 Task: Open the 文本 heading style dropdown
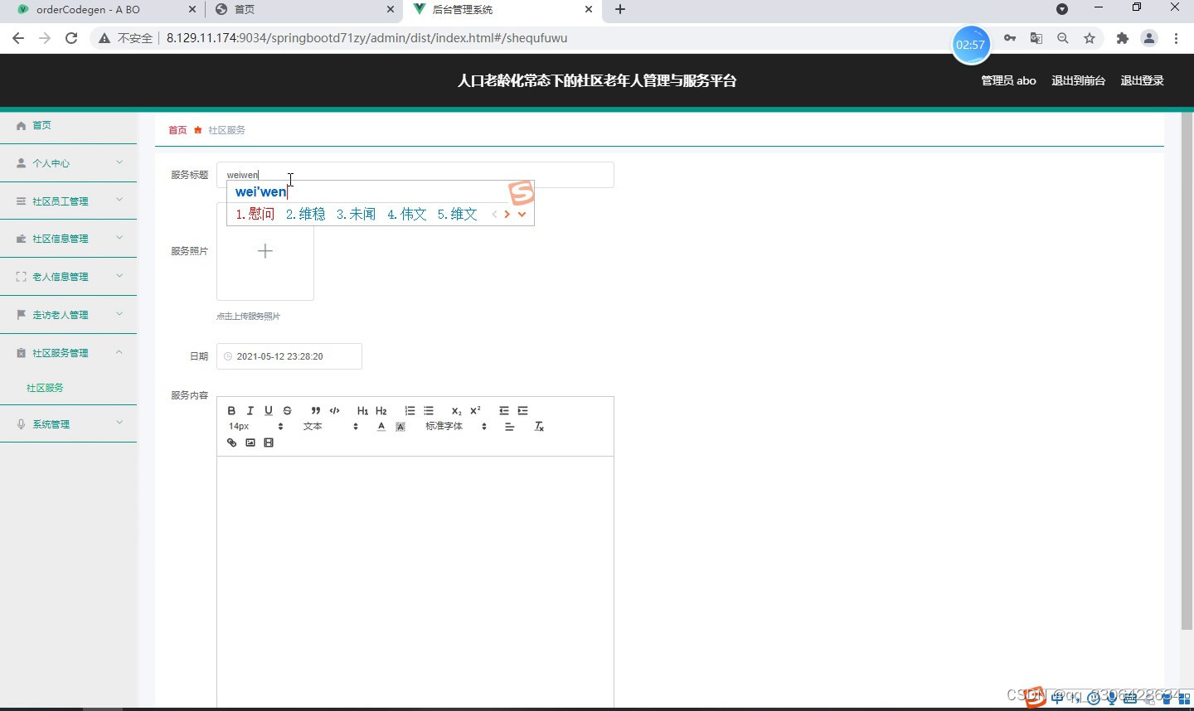coord(331,427)
